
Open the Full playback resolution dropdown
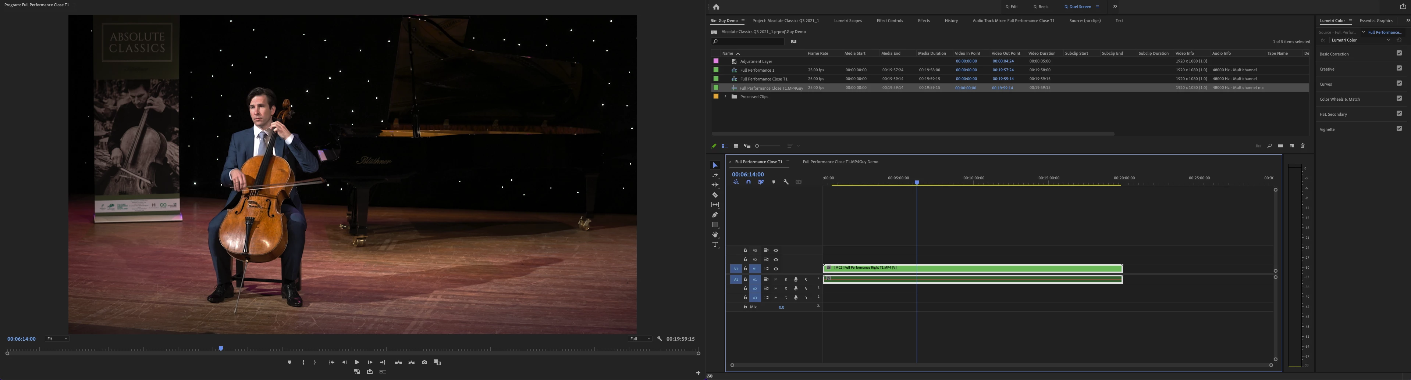click(640, 339)
